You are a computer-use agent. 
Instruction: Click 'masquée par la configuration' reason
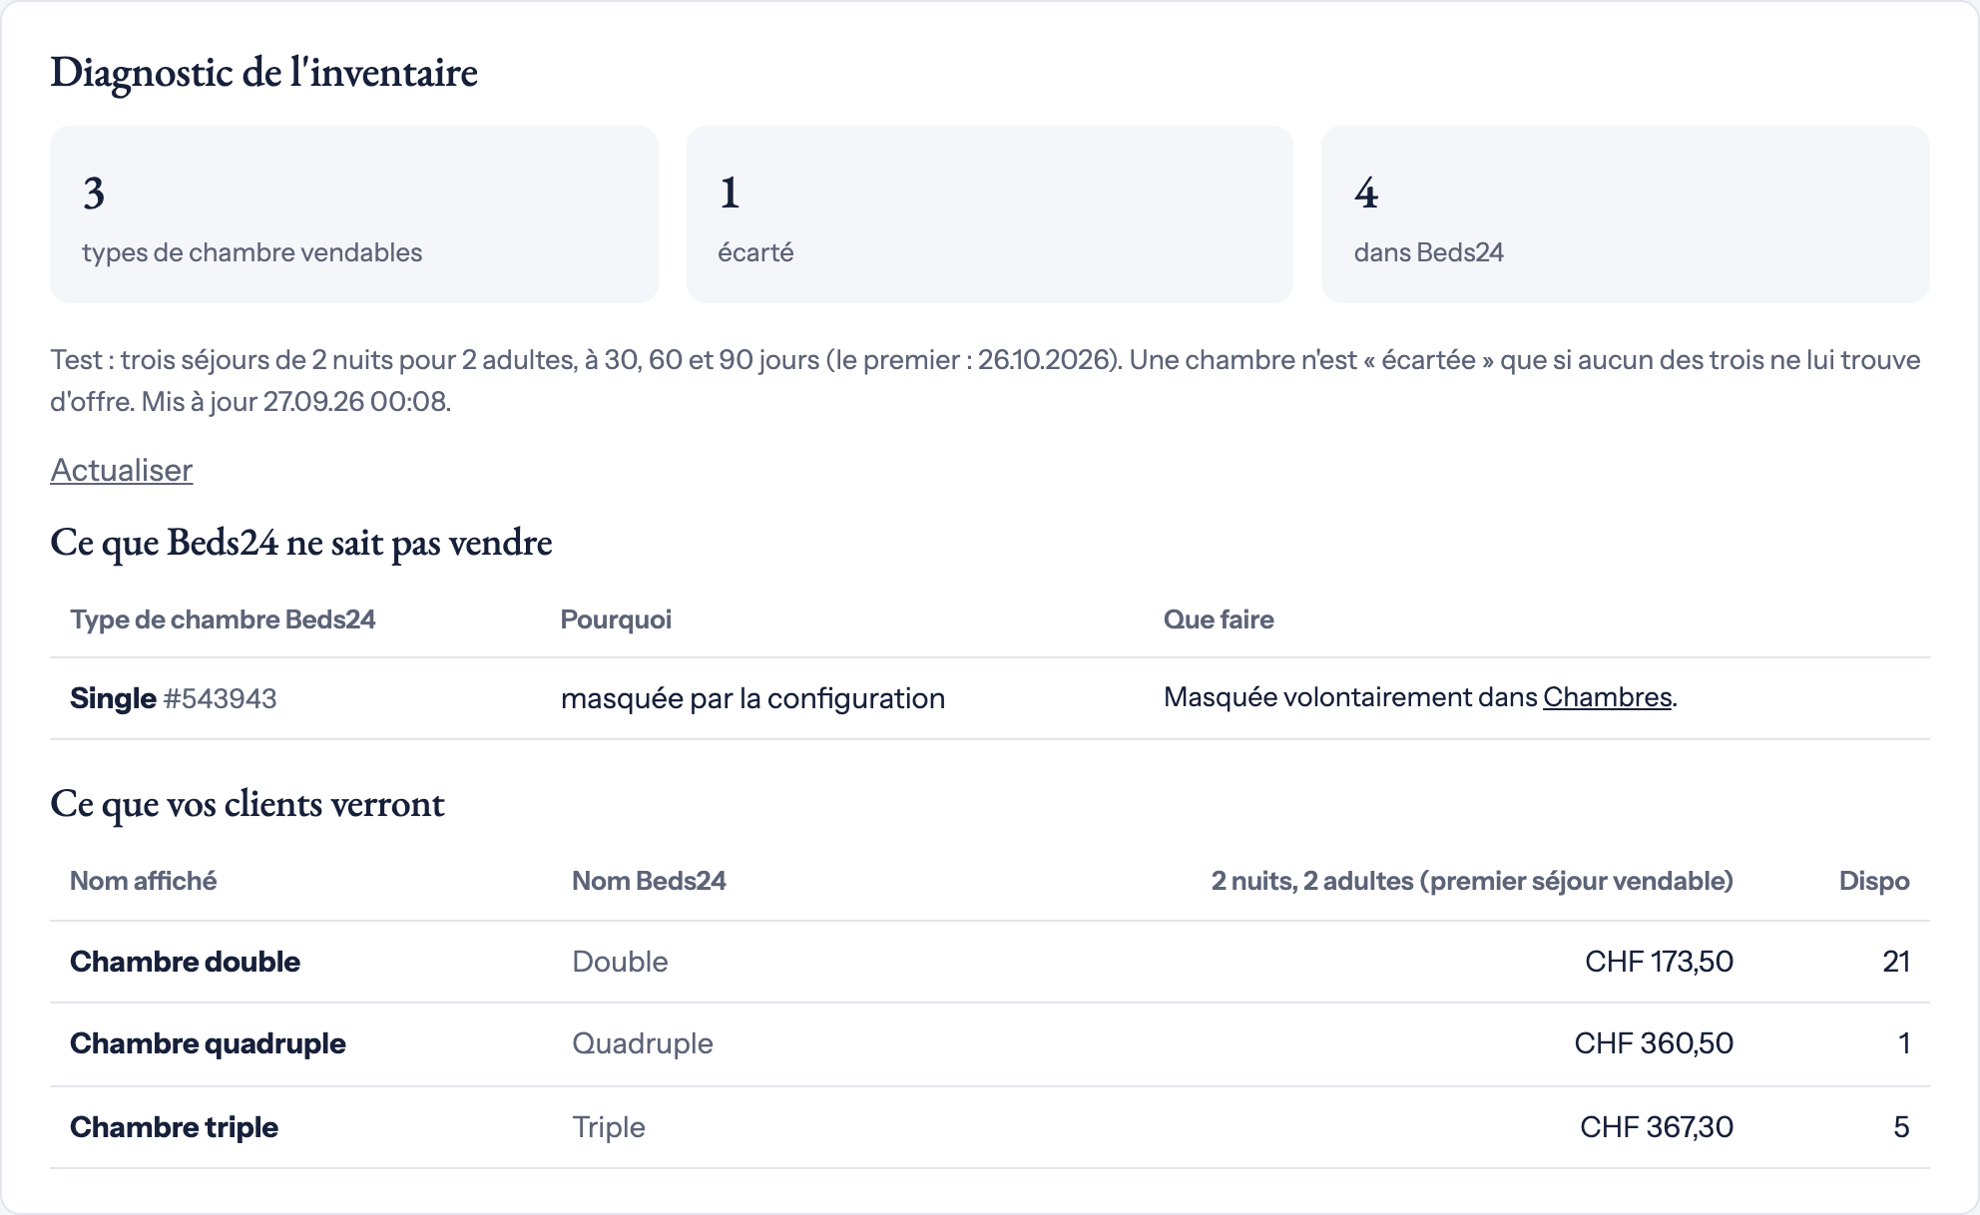coord(752,698)
